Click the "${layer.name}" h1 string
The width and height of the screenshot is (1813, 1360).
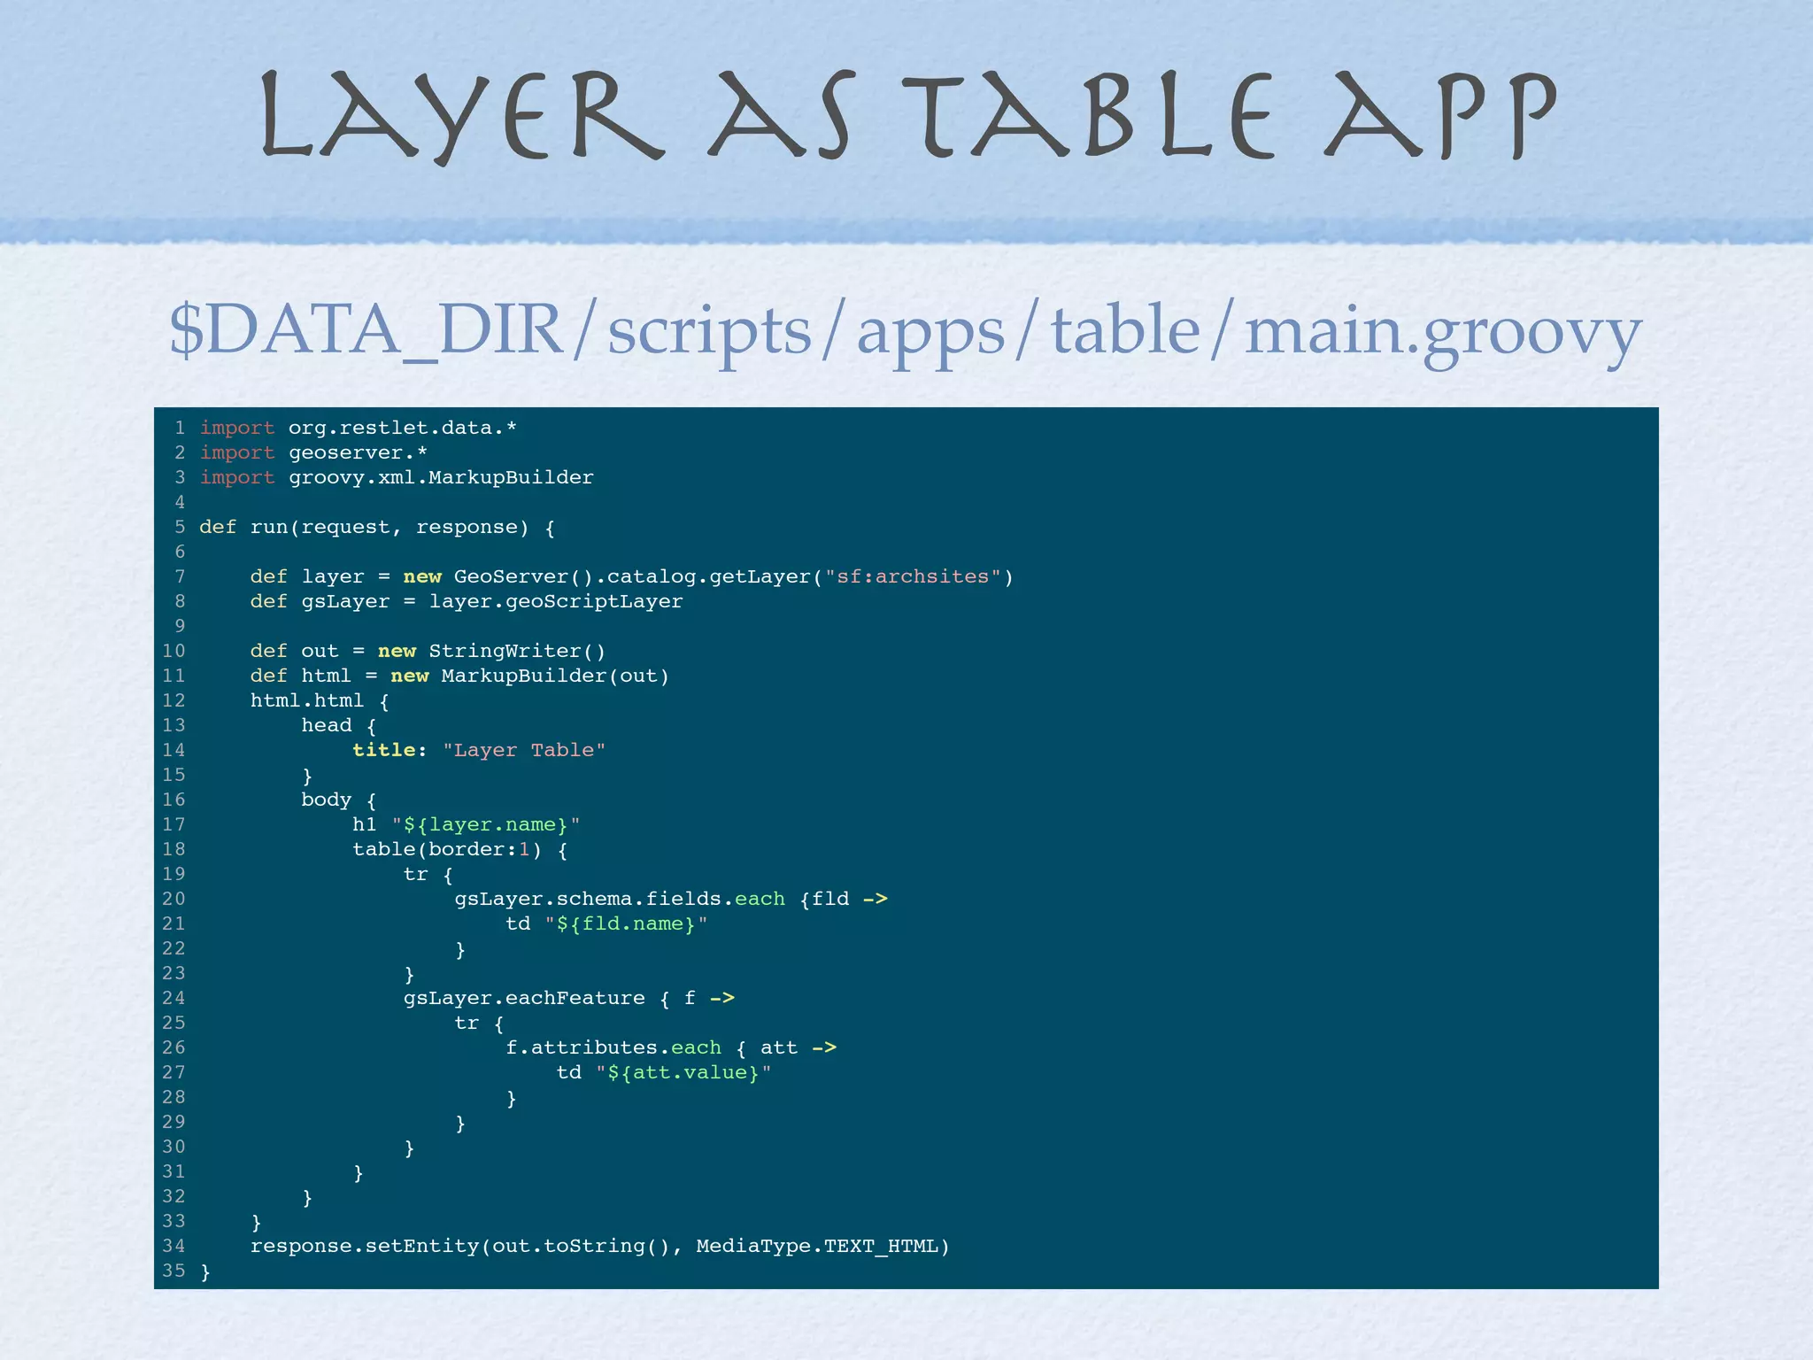tap(485, 825)
